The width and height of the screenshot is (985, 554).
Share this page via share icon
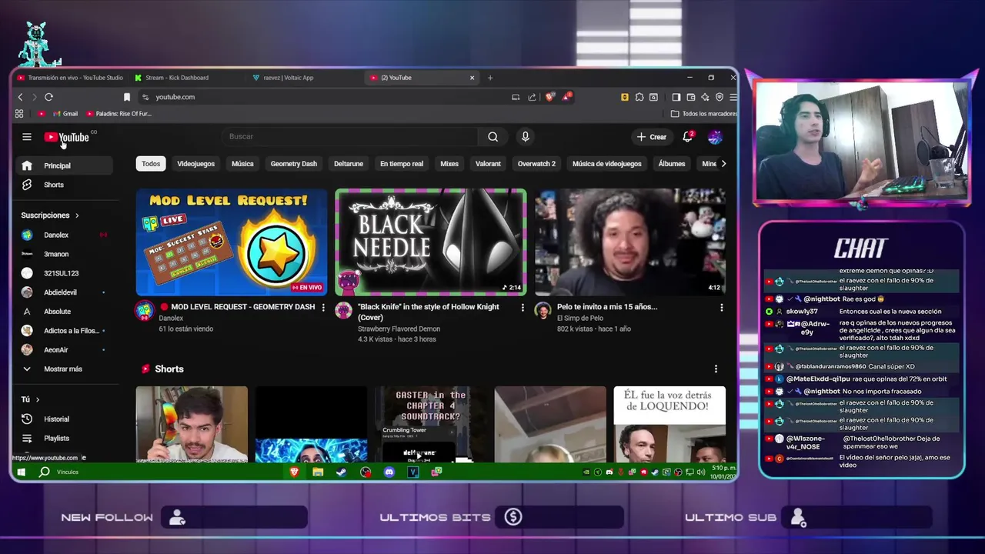click(x=532, y=97)
